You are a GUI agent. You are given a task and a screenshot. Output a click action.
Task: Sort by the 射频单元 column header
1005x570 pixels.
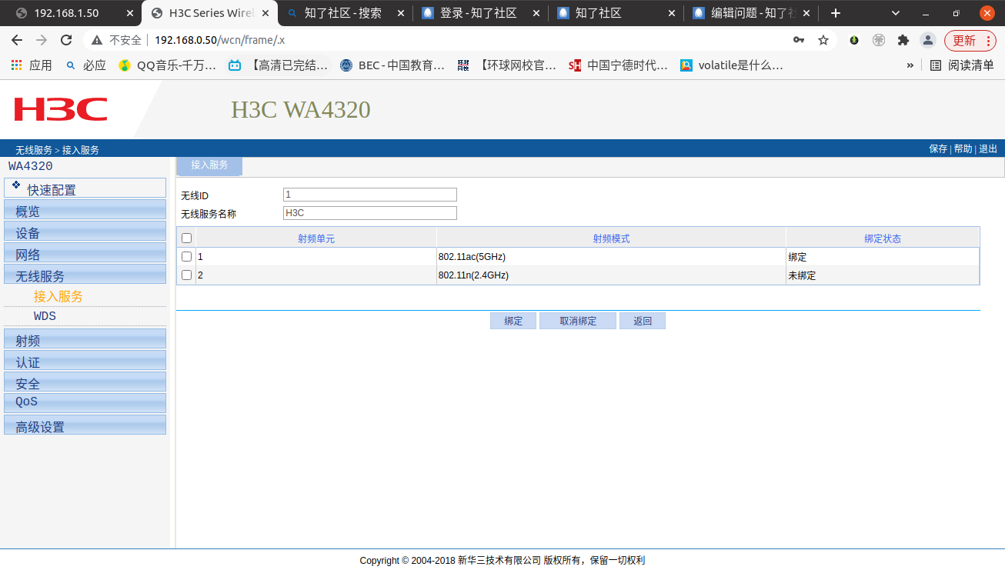pyautogui.click(x=316, y=238)
